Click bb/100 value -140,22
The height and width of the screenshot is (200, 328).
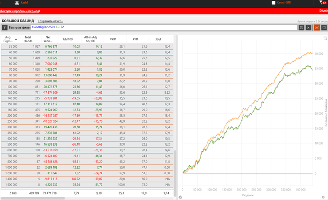pos(75,179)
